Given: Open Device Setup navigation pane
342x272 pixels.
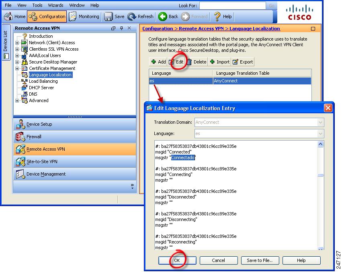Looking at the screenshot, I should 75,124.
